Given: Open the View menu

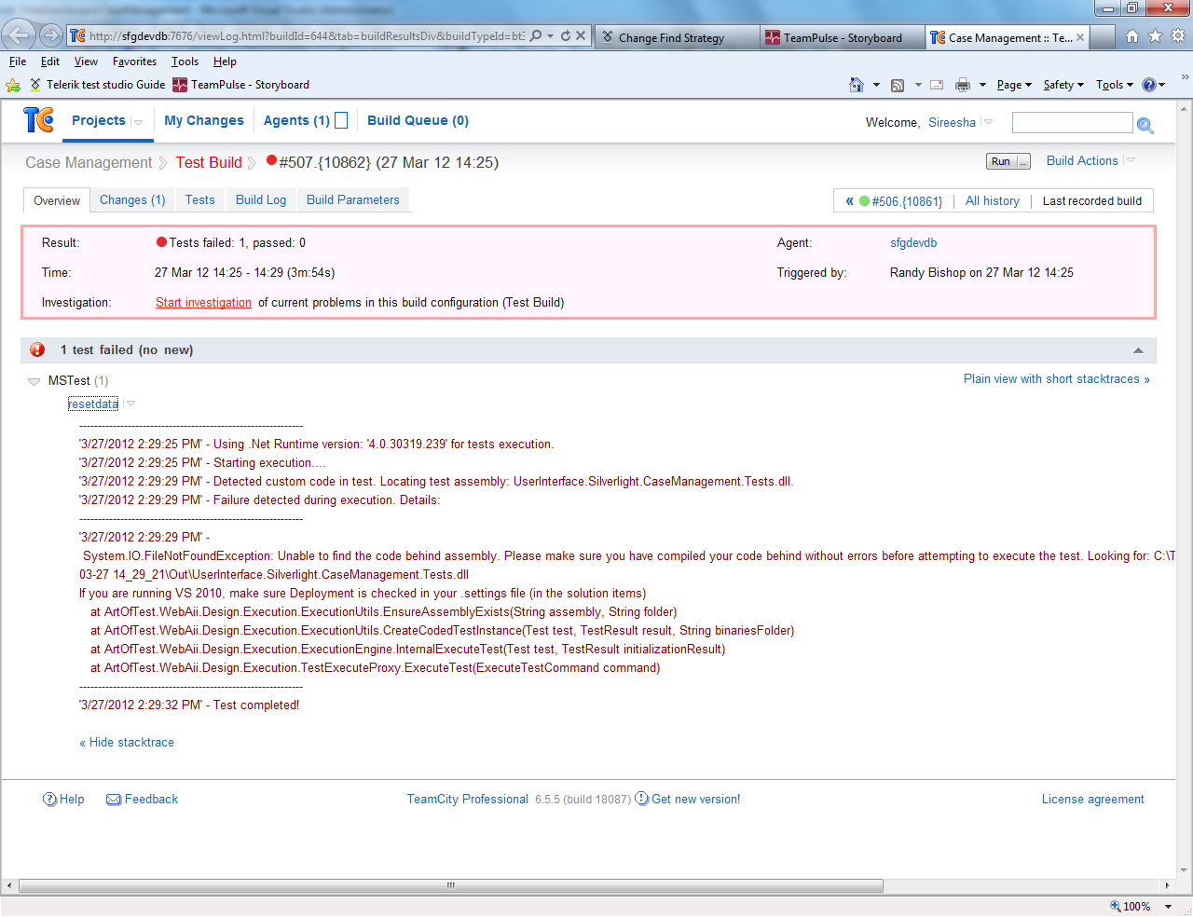Looking at the screenshot, I should 86,62.
